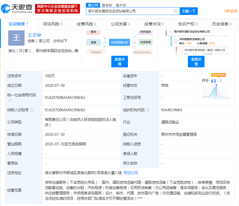Open 王文俊's profile link
The height and width of the screenshot is (206, 239).
click(x=34, y=35)
